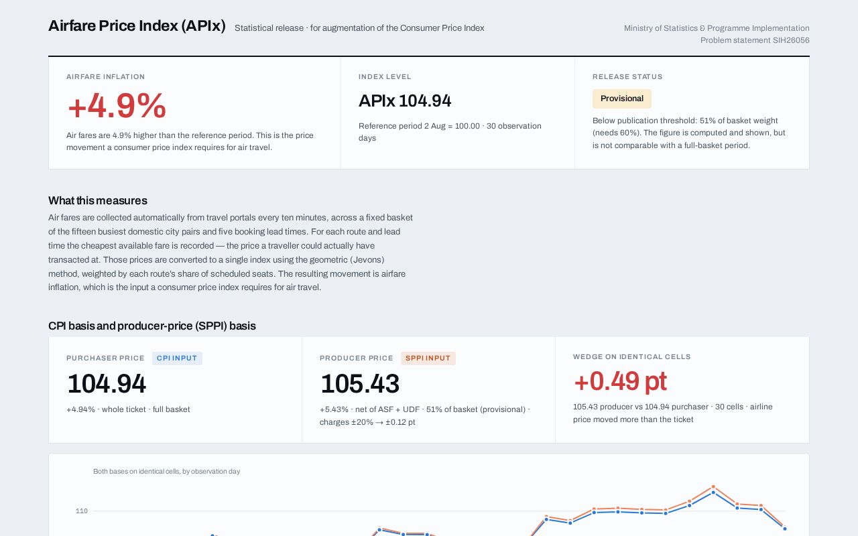Image resolution: width=858 pixels, height=536 pixels.
Task: Click the large +4.9% airfare inflation figure
Action: pos(117,106)
